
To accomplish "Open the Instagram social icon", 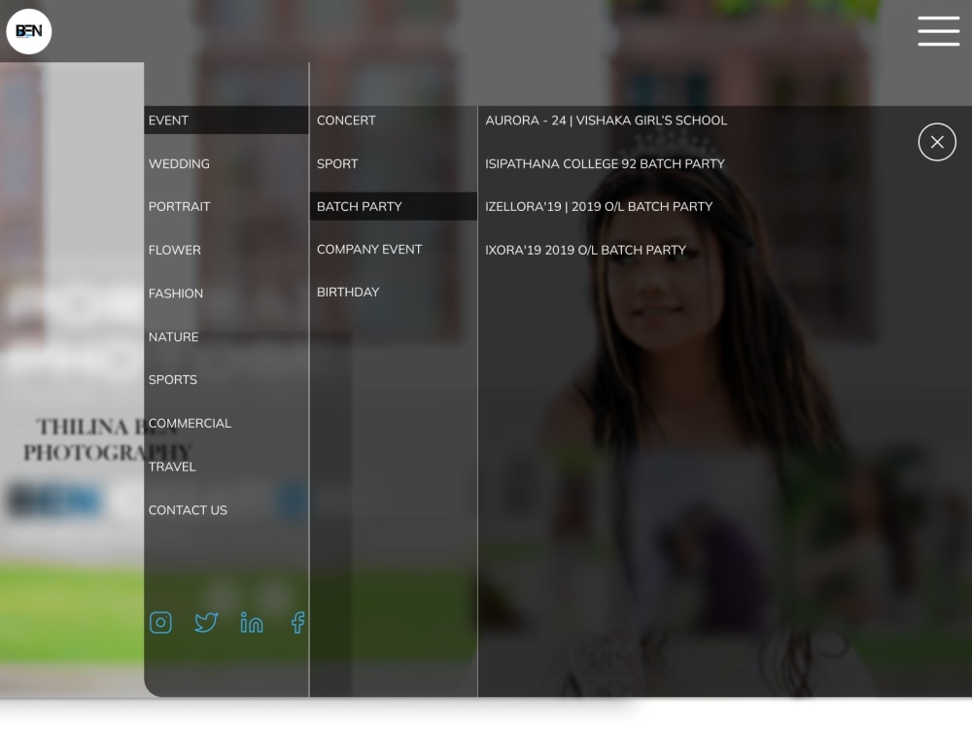I will pos(160,622).
